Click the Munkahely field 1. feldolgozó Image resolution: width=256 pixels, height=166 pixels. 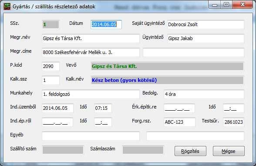pos(91,94)
